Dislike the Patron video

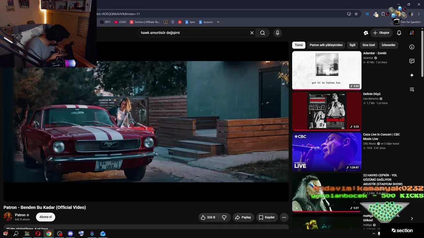(224, 217)
